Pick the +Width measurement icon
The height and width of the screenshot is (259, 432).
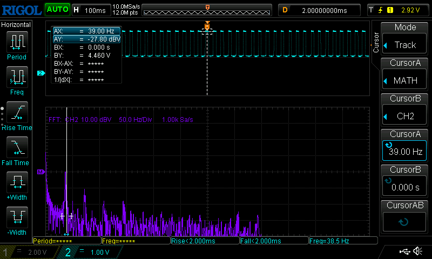[x=17, y=186]
